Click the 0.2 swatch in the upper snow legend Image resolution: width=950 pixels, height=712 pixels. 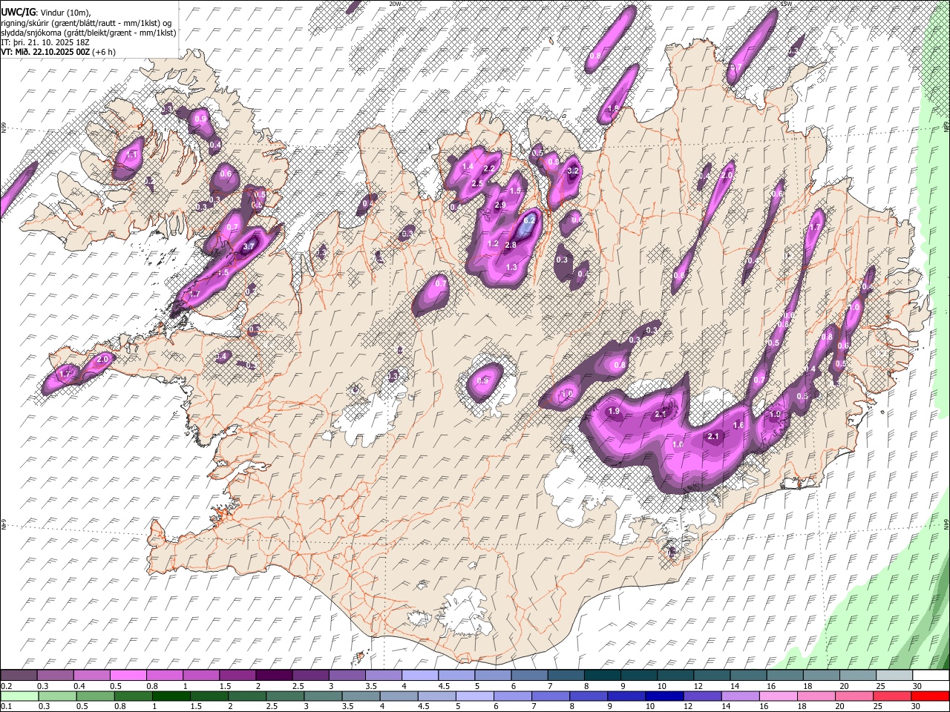[x=19, y=676]
